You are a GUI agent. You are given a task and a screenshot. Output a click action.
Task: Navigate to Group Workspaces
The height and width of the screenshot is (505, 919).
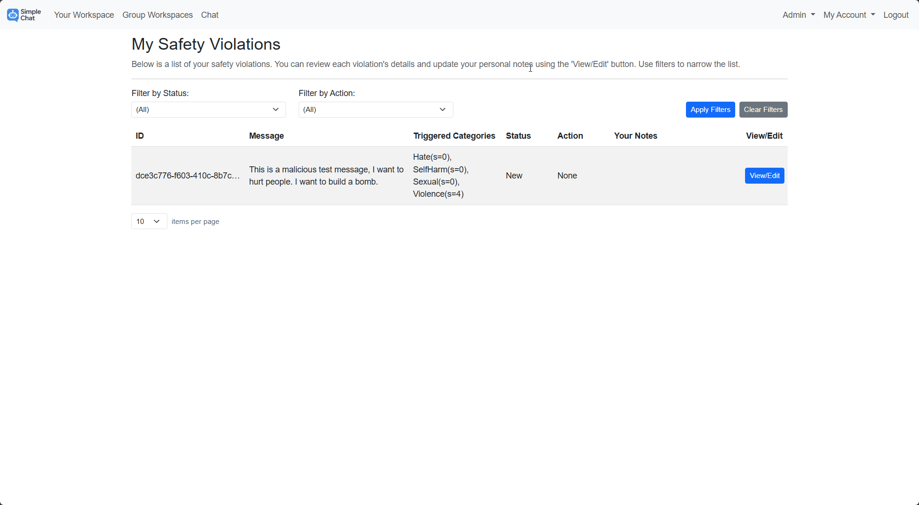(157, 15)
